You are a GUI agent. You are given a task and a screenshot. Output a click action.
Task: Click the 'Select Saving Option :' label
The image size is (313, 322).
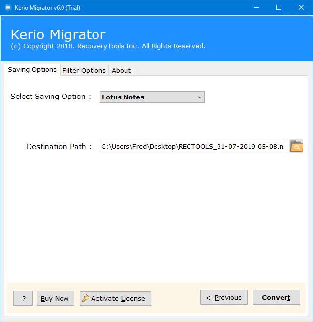(51, 97)
